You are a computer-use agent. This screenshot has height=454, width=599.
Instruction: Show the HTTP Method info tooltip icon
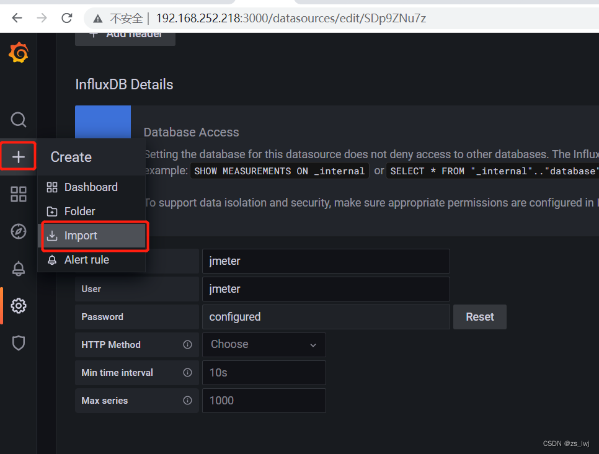(x=187, y=345)
